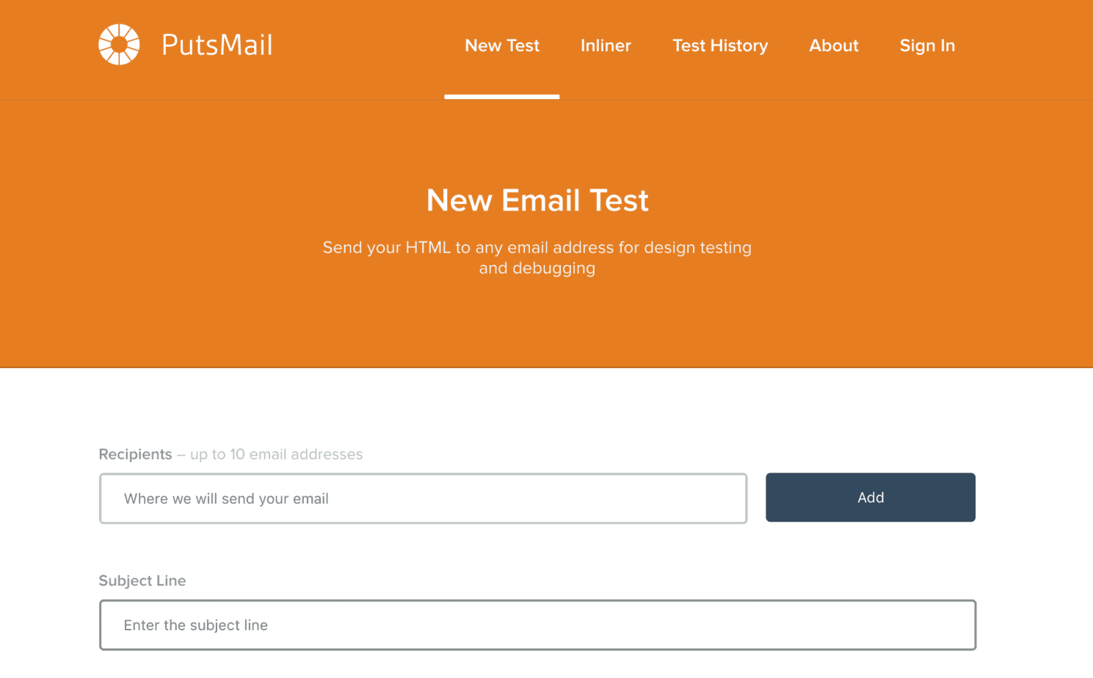Open the New Test page

pyautogui.click(x=501, y=45)
